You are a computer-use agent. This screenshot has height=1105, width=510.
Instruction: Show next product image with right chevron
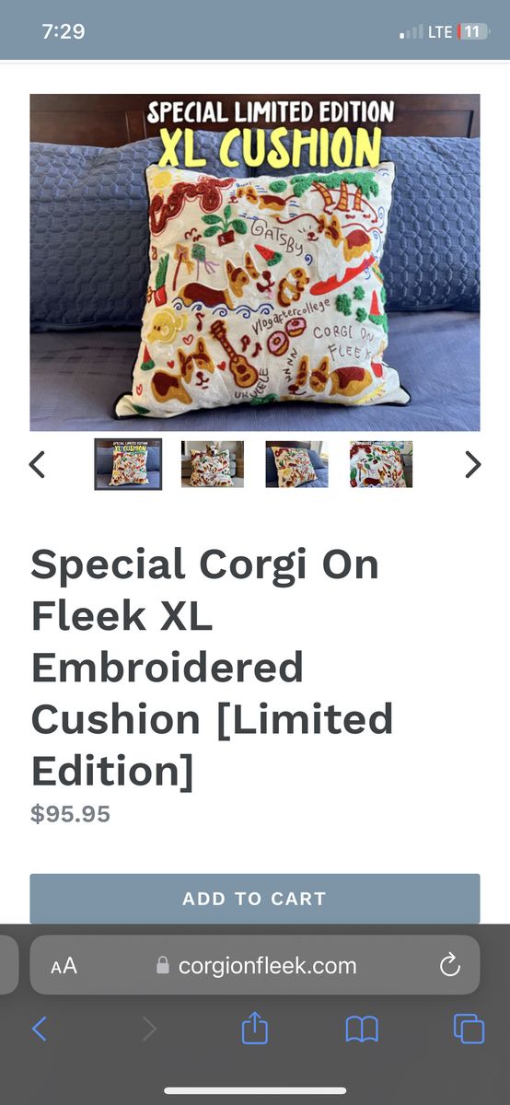(472, 464)
